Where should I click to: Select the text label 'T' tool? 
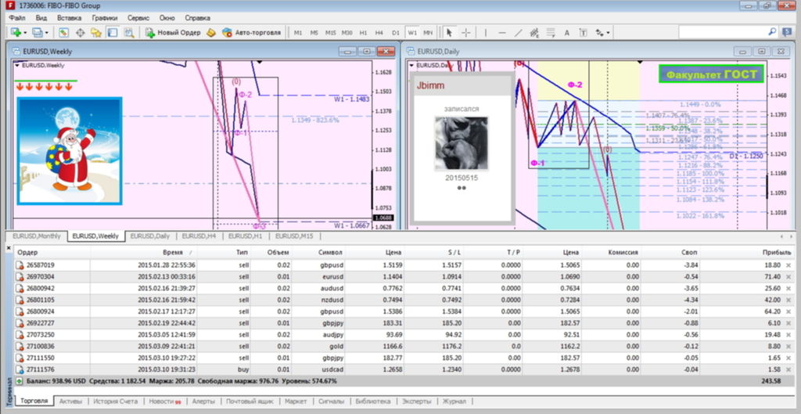click(583, 33)
